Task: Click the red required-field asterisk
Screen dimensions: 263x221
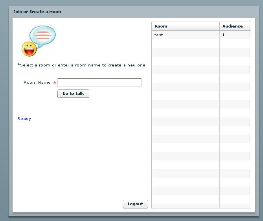Action: pyautogui.click(x=55, y=83)
